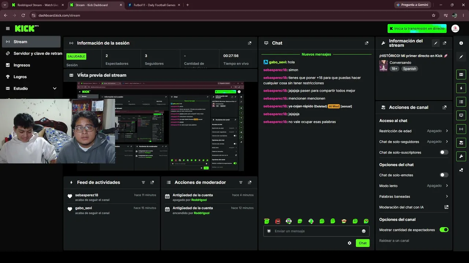Insert the red angry emote
Screen dimensions: 469x263
278,221
